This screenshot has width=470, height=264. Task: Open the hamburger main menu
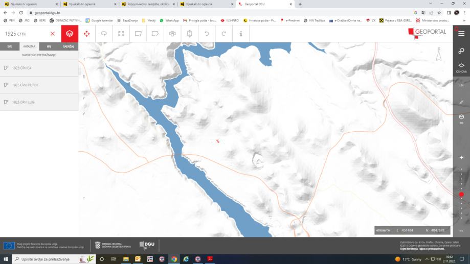[x=461, y=34]
